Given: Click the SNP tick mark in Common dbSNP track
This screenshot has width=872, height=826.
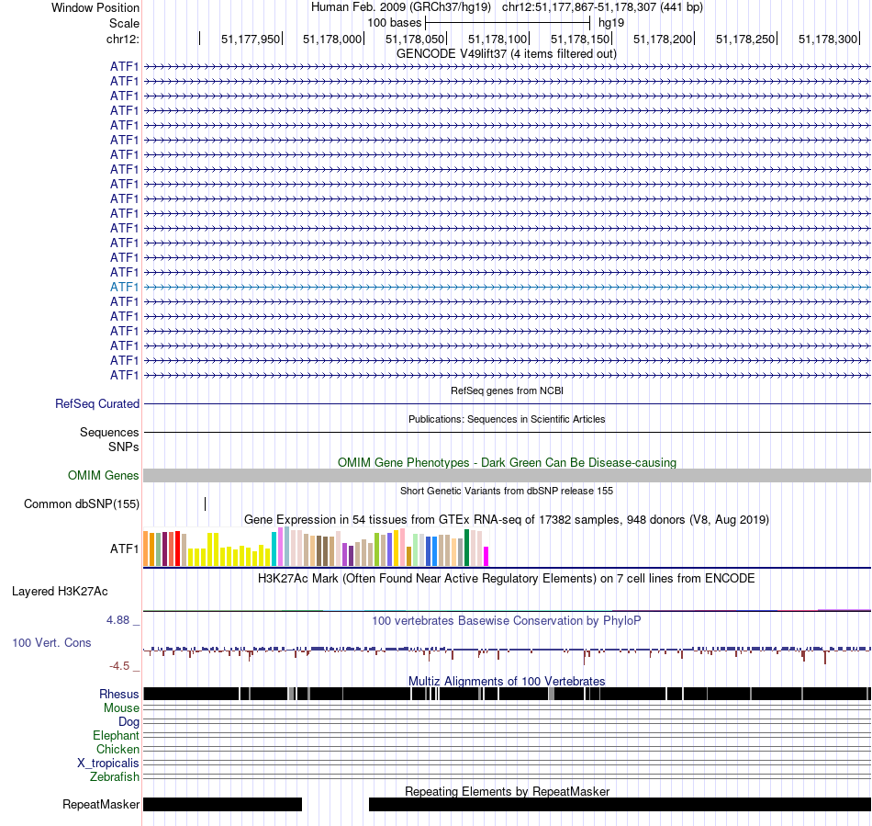Looking at the screenshot, I should point(206,504).
